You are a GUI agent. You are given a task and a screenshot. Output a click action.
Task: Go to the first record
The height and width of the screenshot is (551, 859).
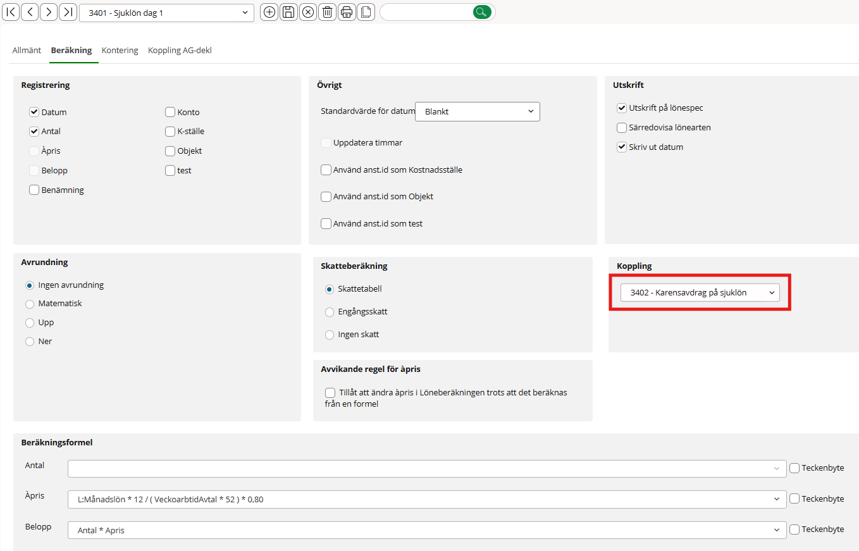[11, 12]
